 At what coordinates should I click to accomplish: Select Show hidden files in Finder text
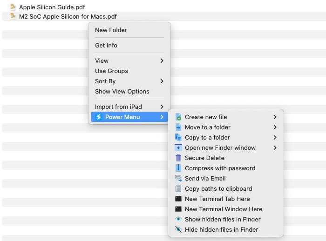tap(223, 219)
